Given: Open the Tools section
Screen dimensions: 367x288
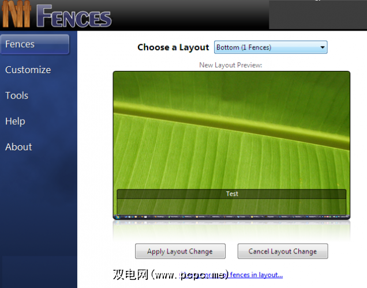Looking at the screenshot, I should pos(17,96).
